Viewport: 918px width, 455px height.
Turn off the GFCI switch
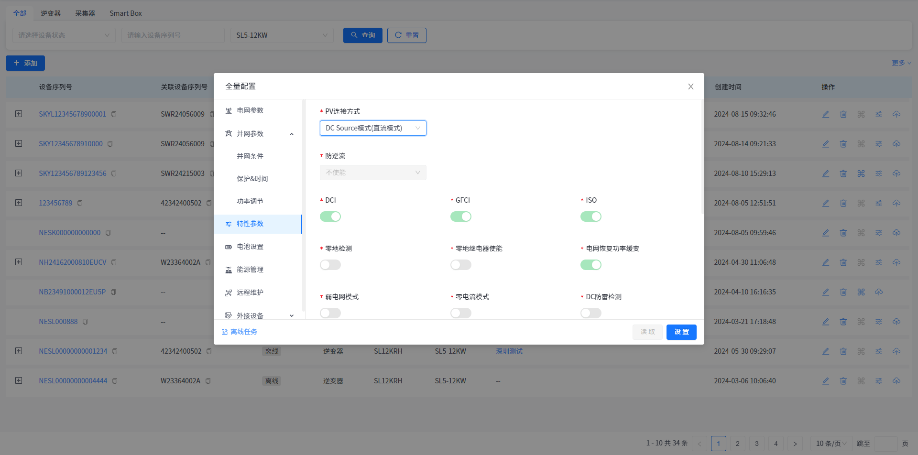pyautogui.click(x=461, y=217)
